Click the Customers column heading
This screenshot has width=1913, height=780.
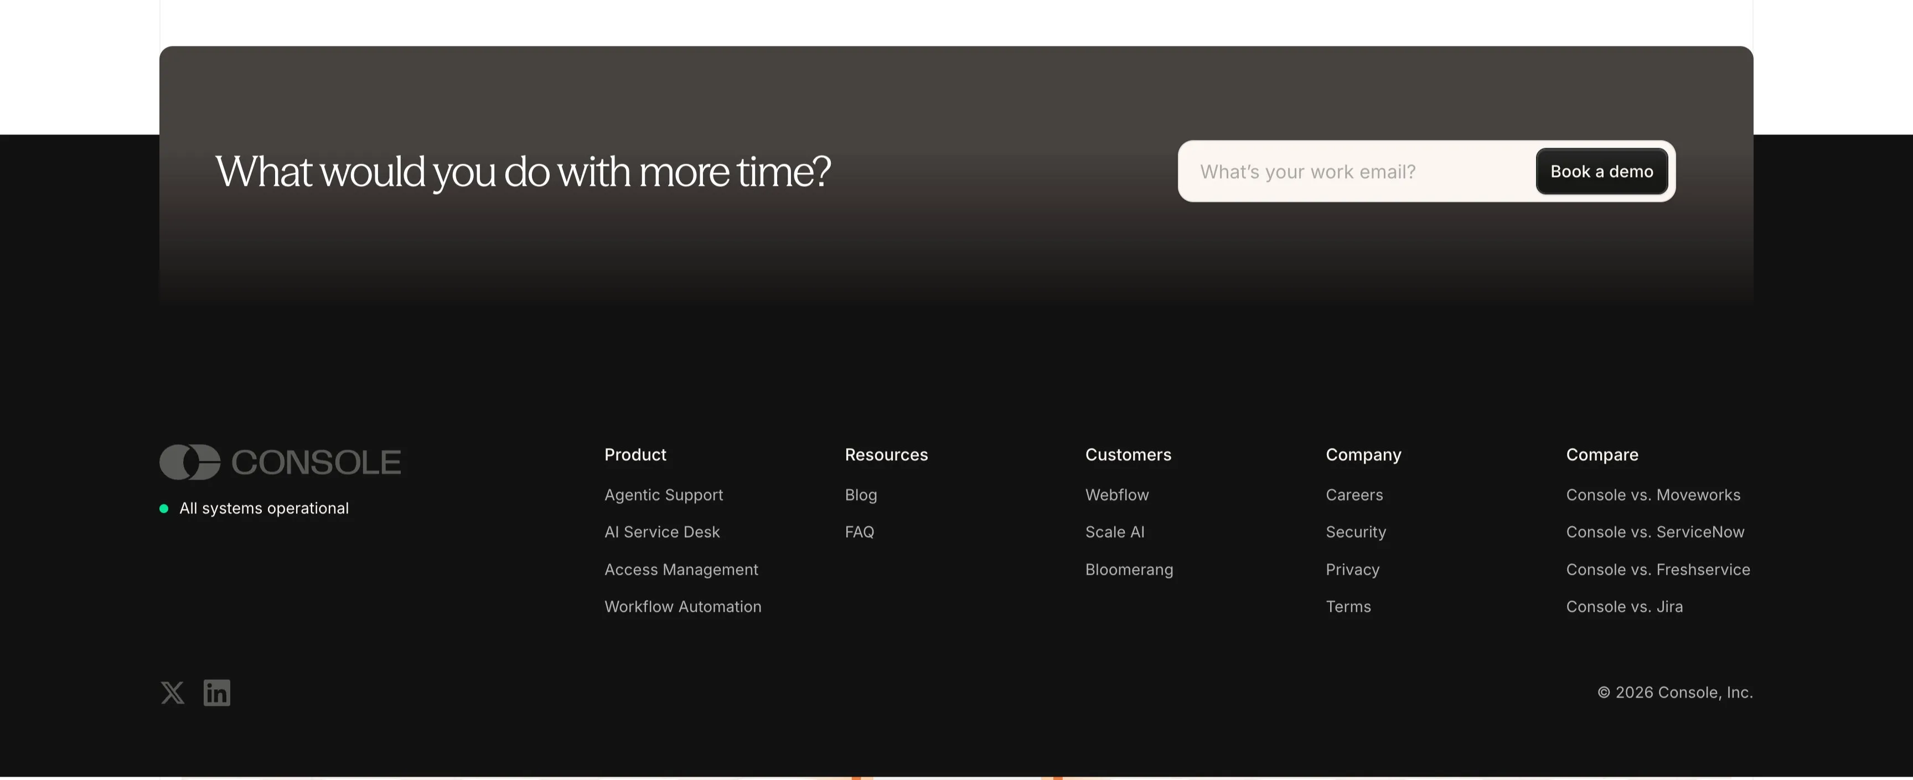tap(1128, 454)
